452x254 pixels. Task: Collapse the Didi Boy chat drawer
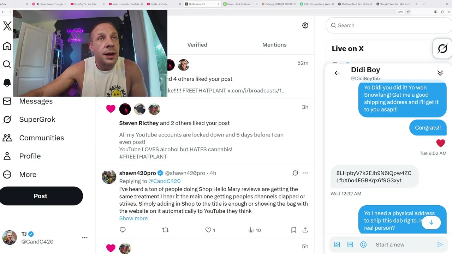coord(440,73)
